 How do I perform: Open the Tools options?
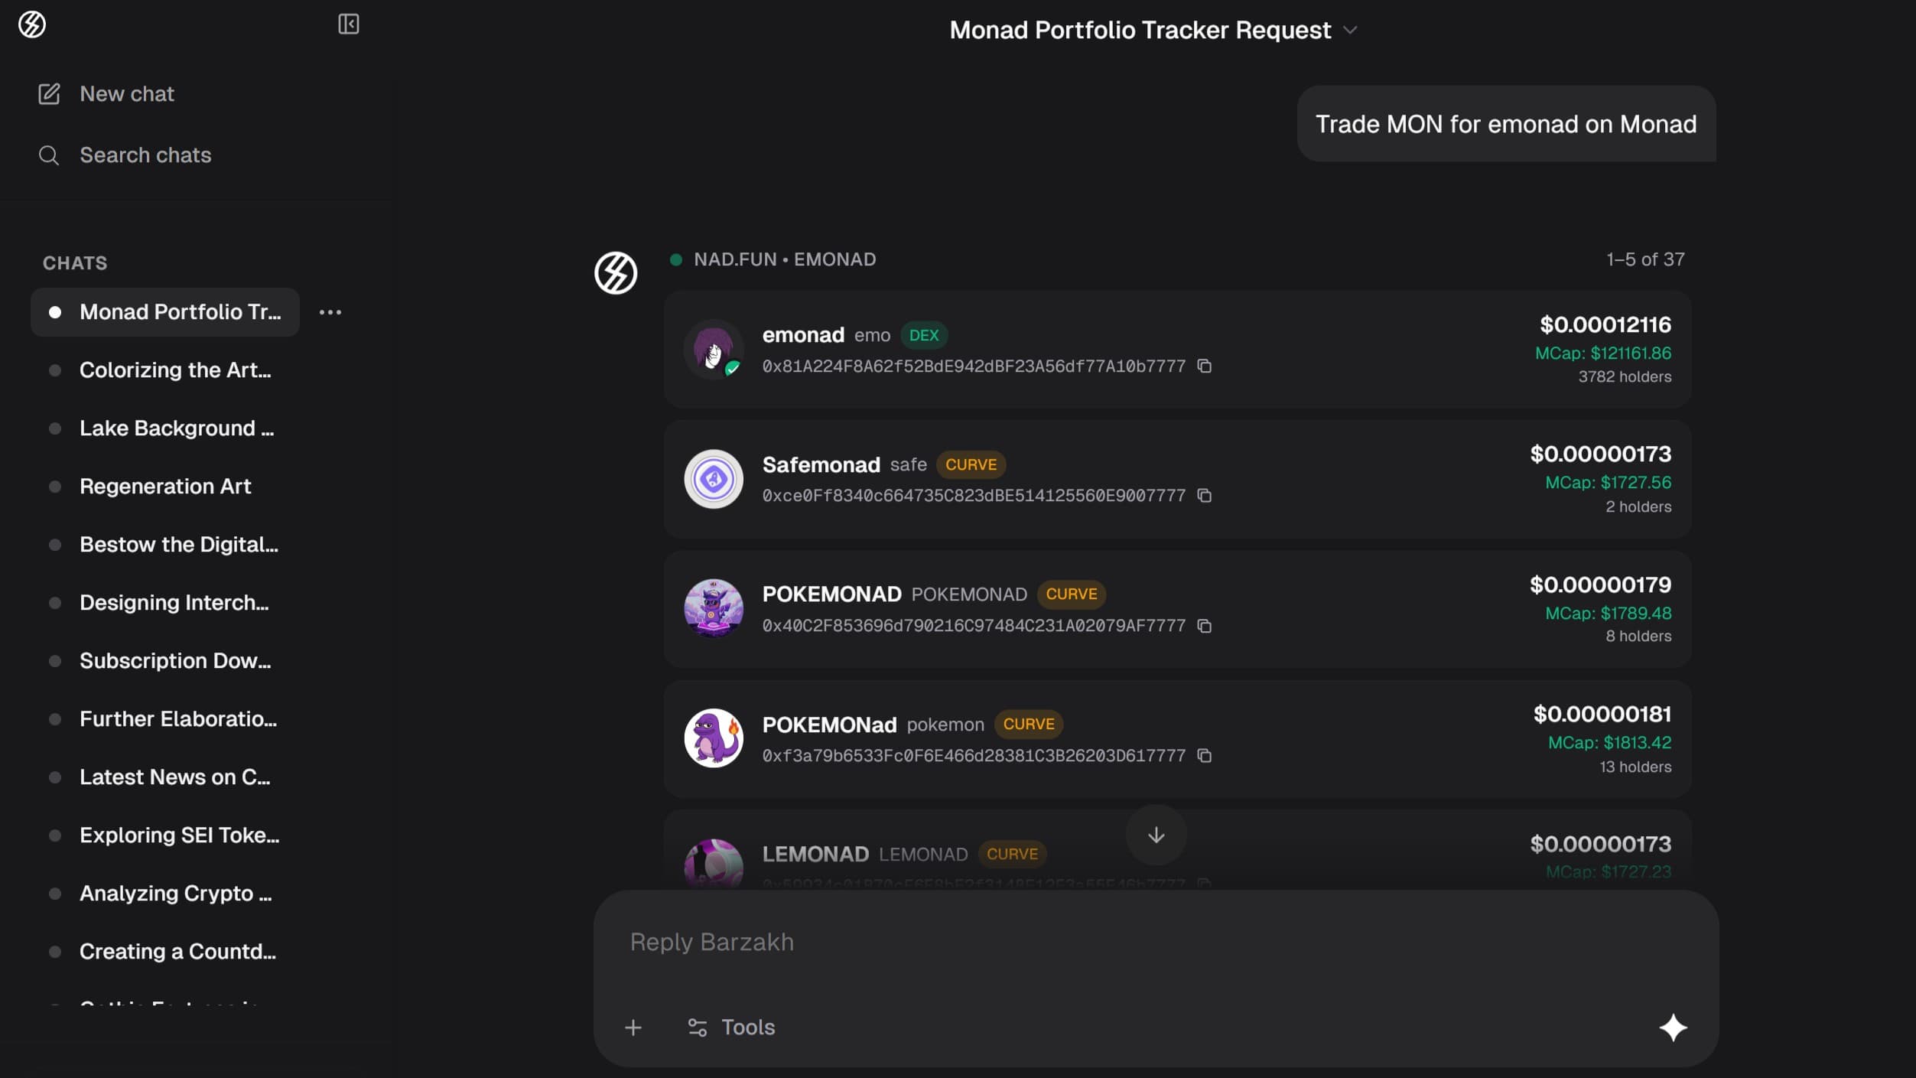[x=731, y=1028]
